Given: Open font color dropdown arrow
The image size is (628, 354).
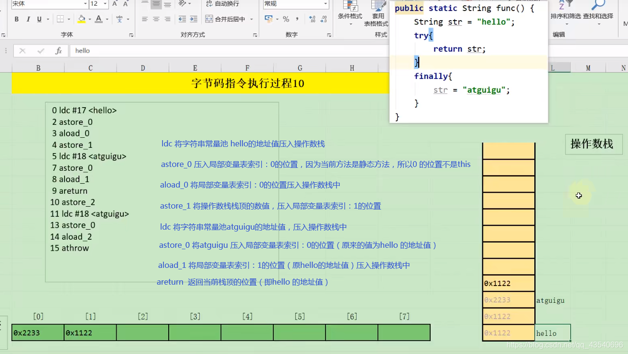Looking at the screenshot, I should 107,19.
